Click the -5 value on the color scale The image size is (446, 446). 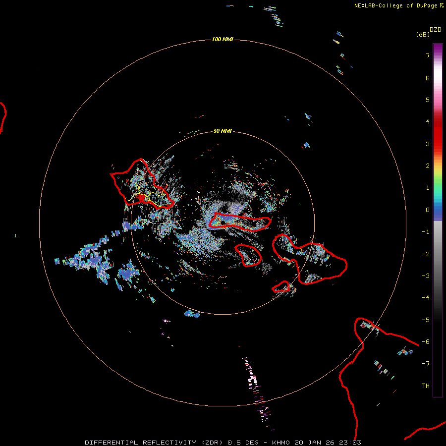426,320
